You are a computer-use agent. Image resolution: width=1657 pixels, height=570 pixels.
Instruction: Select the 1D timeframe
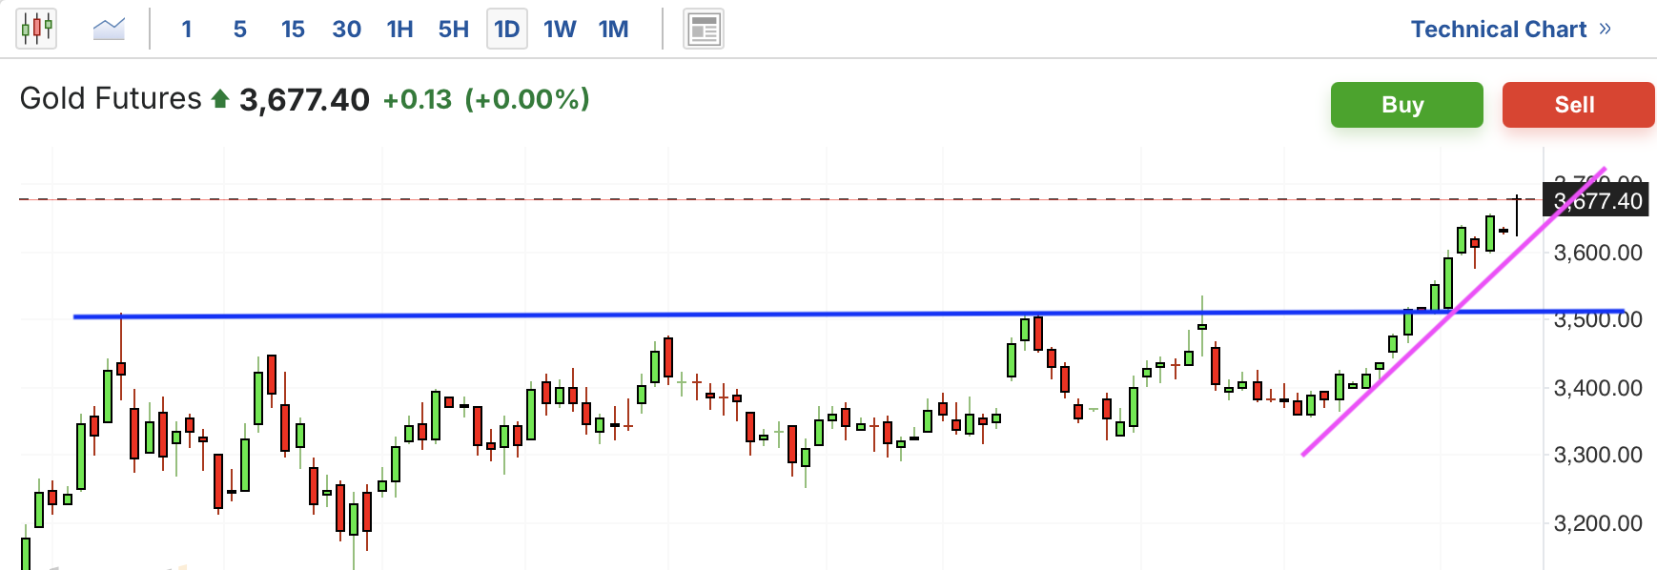507,30
